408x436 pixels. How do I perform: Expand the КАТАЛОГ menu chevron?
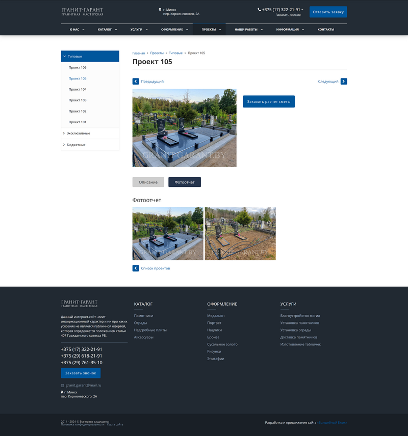point(116,30)
